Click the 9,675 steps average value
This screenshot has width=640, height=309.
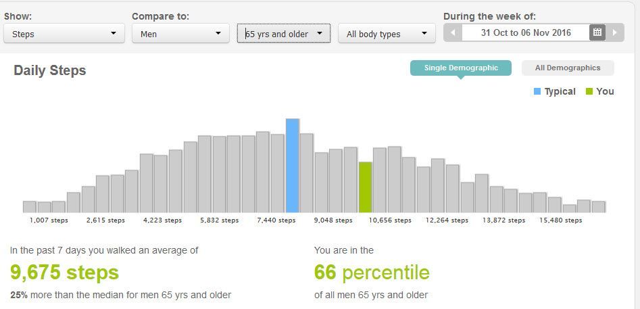click(64, 272)
